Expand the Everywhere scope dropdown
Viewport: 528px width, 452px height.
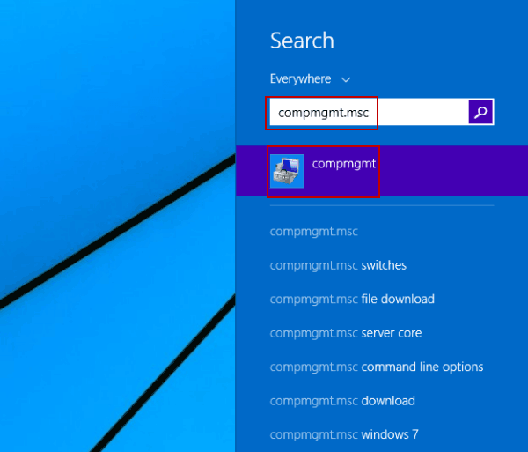pyautogui.click(x=310, y=79)
